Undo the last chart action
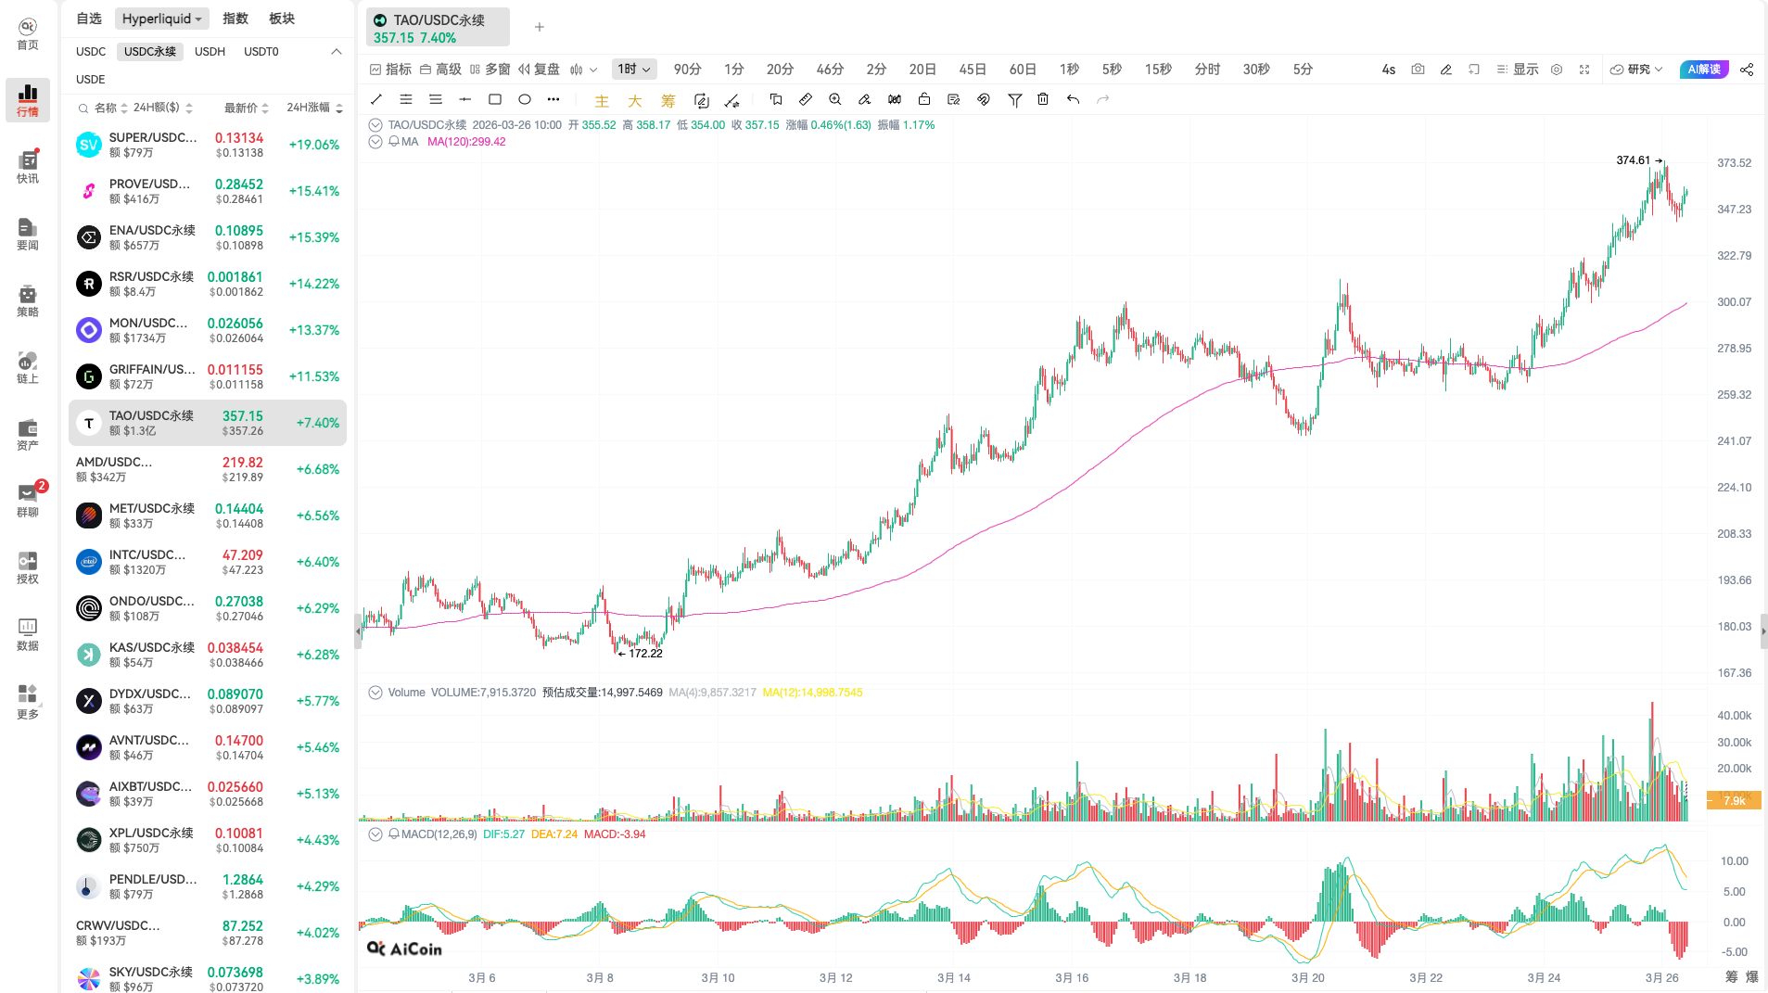The width and height of the screenshot is (1768, 993). [x=1072, y=99]
